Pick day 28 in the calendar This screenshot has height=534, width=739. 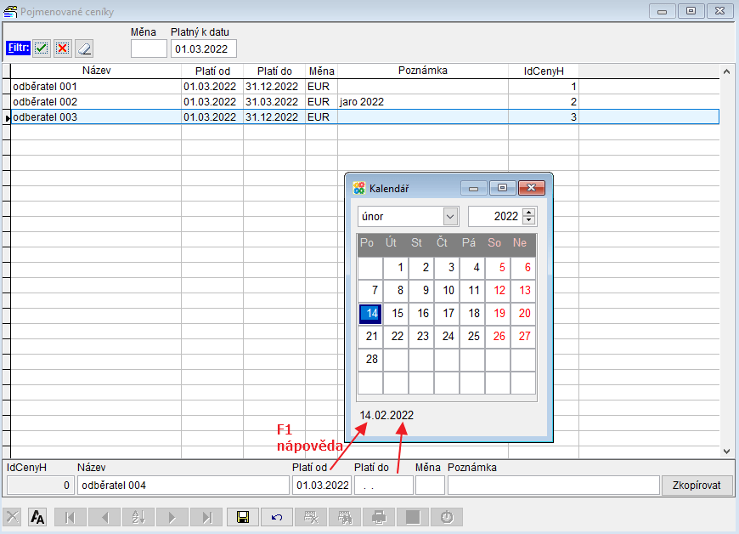click(370, 359)
